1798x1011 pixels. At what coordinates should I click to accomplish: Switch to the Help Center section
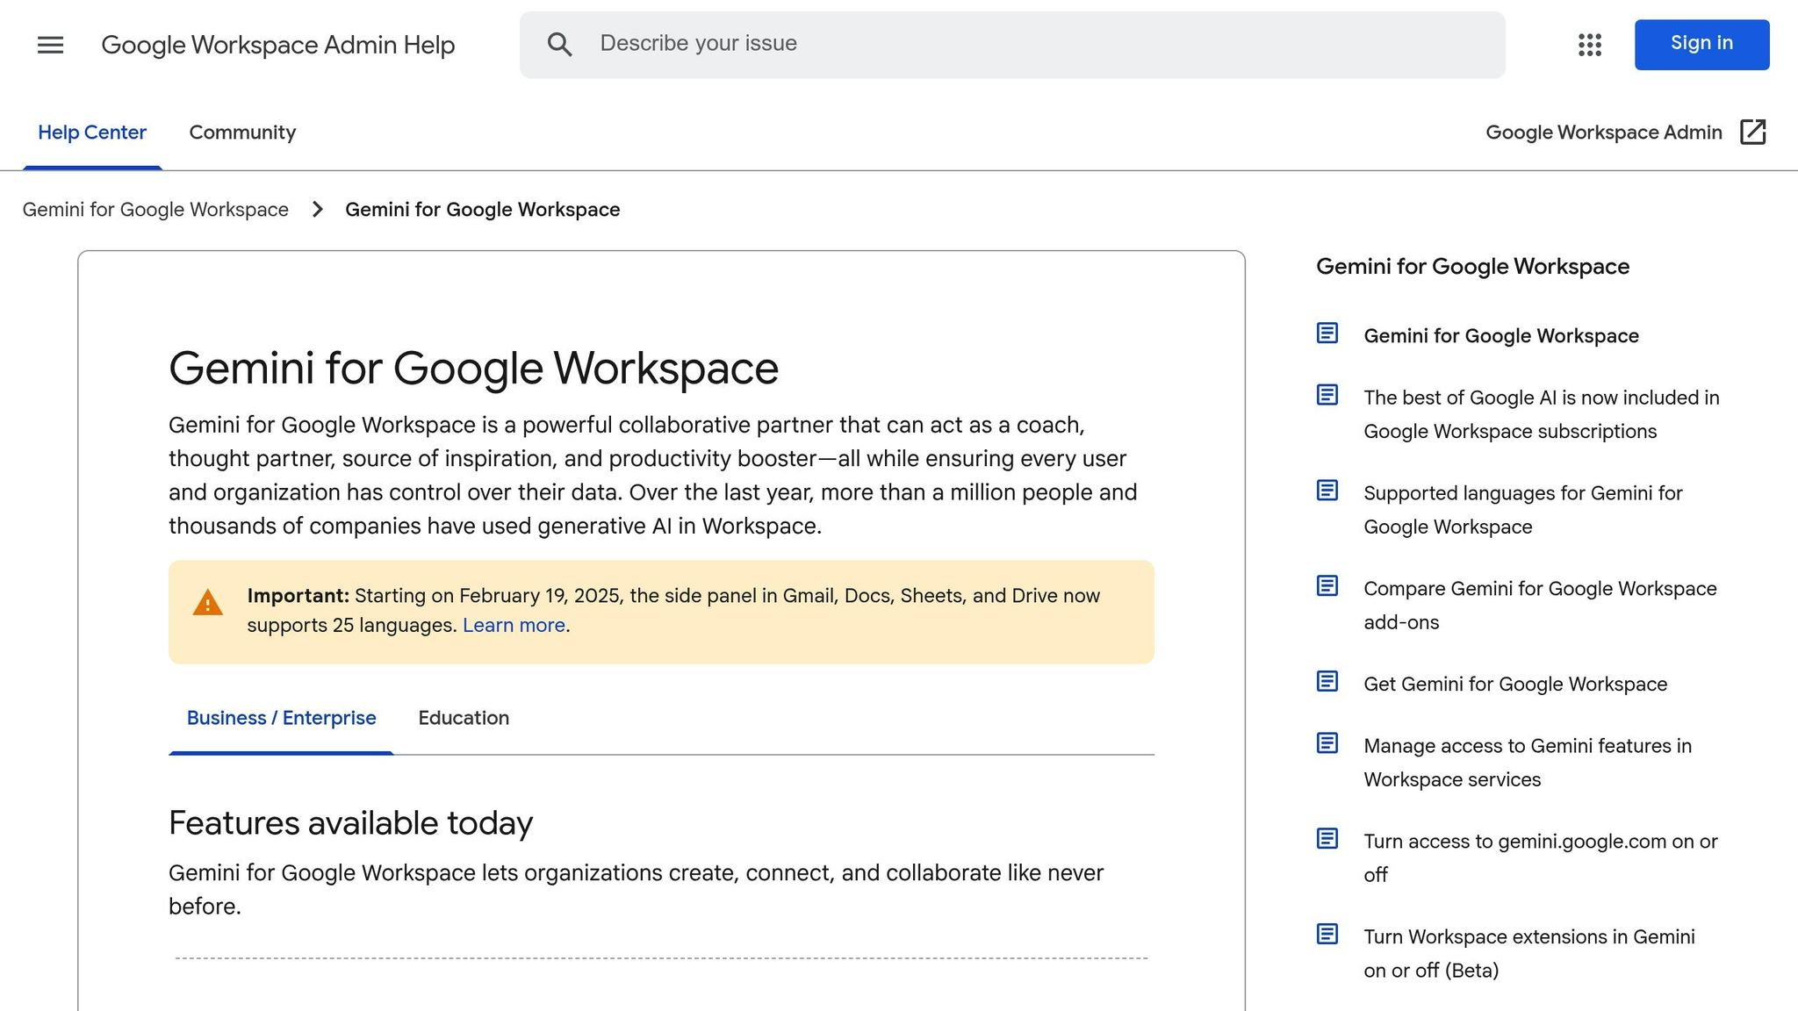pyautogui.click(x=92, y=132)
